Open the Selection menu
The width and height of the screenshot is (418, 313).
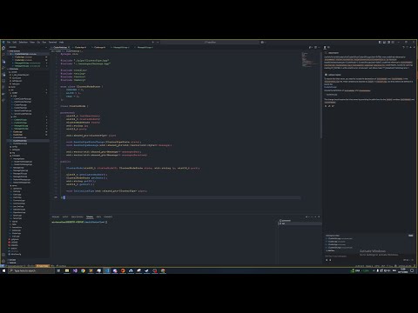(24, 43)
